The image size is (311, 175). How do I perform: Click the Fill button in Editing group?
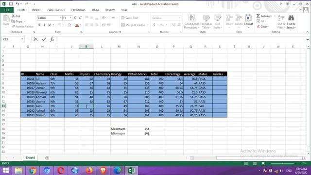pyautogui.click(x=261, y=21)
